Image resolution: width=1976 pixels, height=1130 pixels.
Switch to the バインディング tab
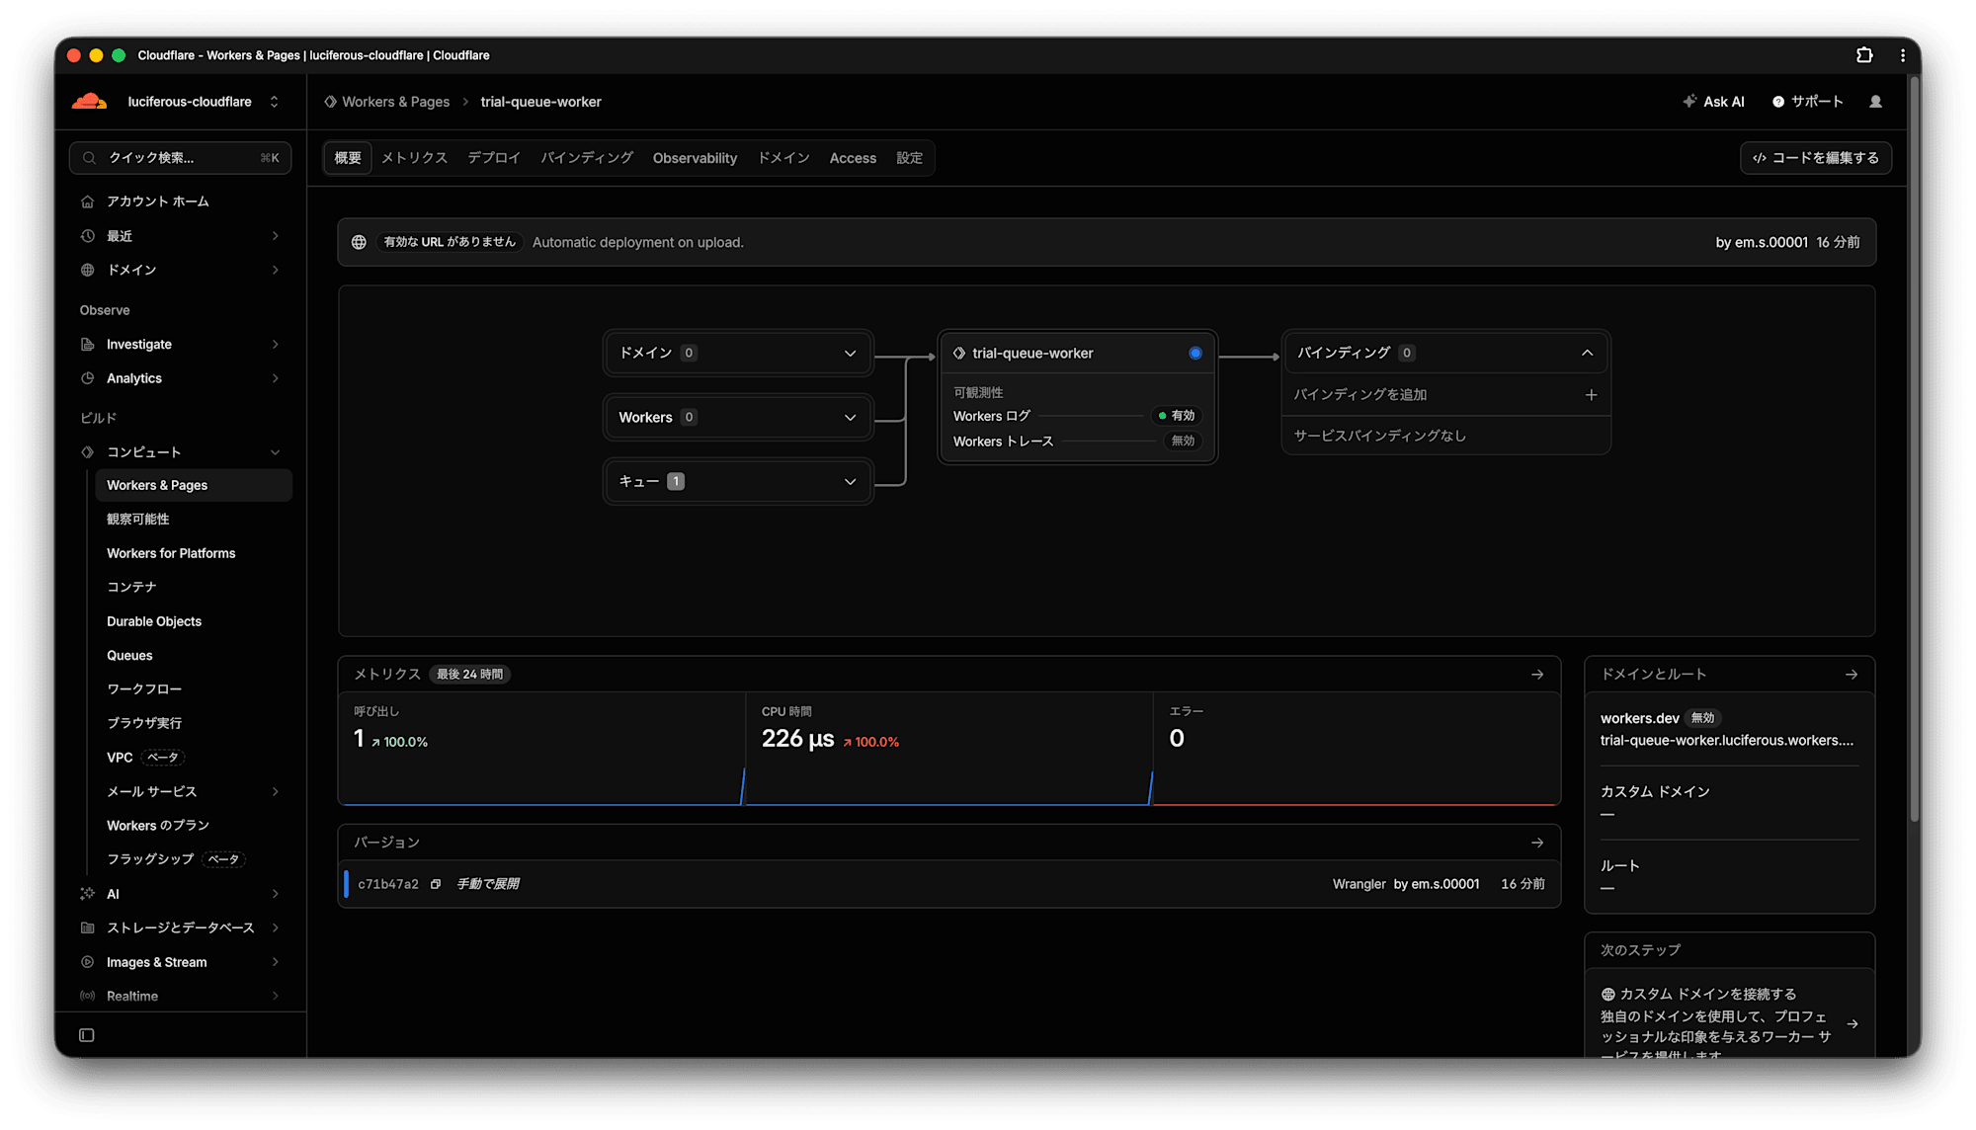point(587,158)
